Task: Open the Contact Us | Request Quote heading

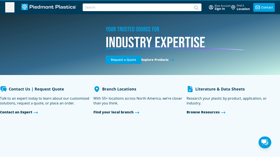Action: click(x=36, y=89)
